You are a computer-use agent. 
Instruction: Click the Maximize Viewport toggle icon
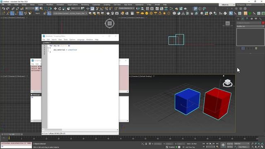click(262, 147)
